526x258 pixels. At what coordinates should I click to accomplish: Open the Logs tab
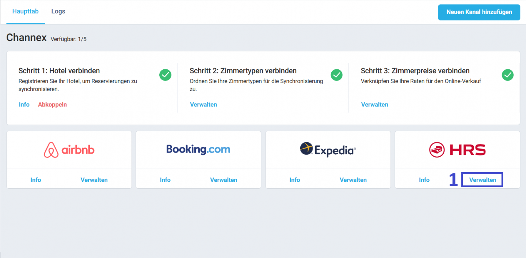pyautogui.click(x=58, y=11)
